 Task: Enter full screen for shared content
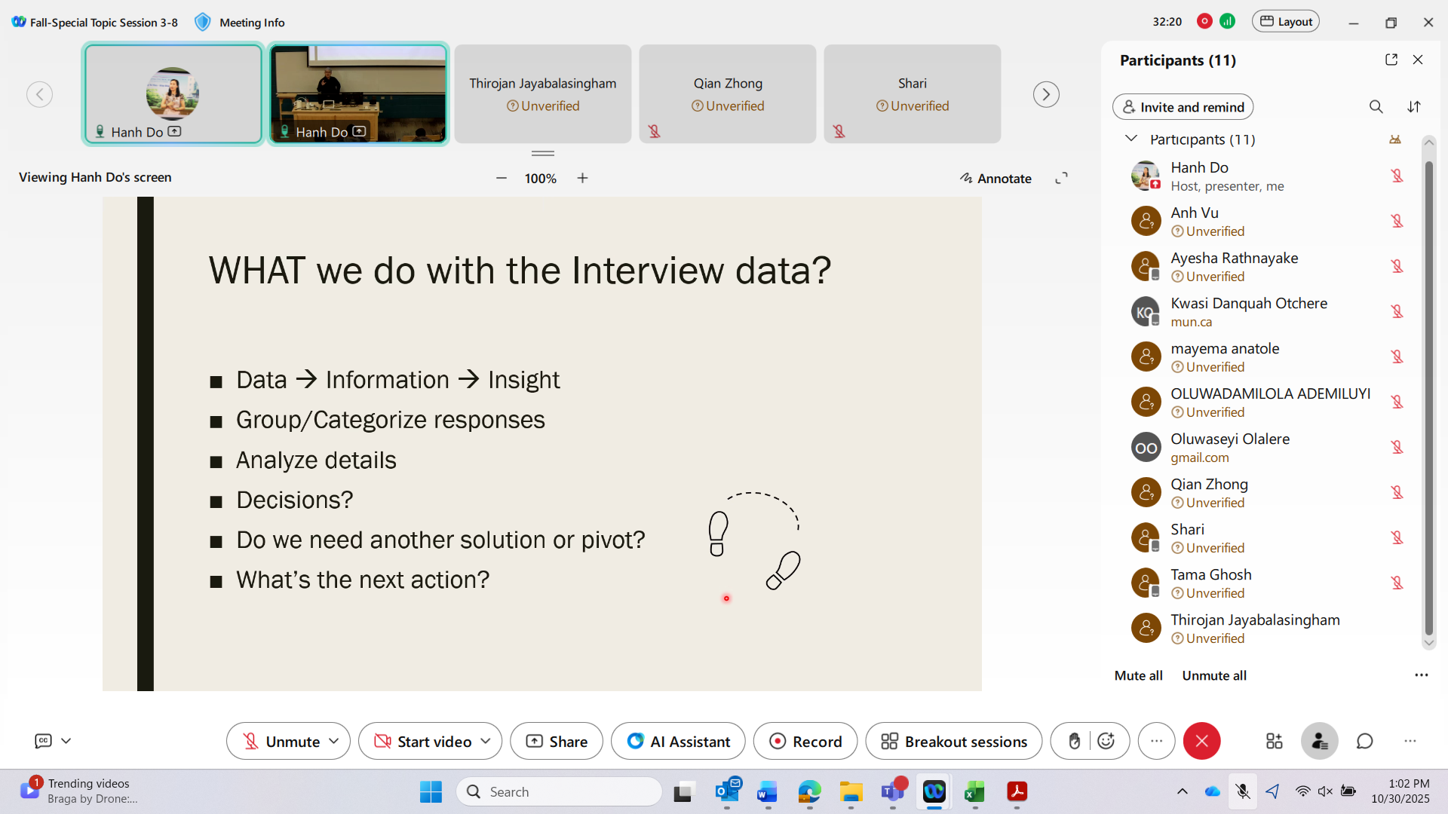point(1061,179)
